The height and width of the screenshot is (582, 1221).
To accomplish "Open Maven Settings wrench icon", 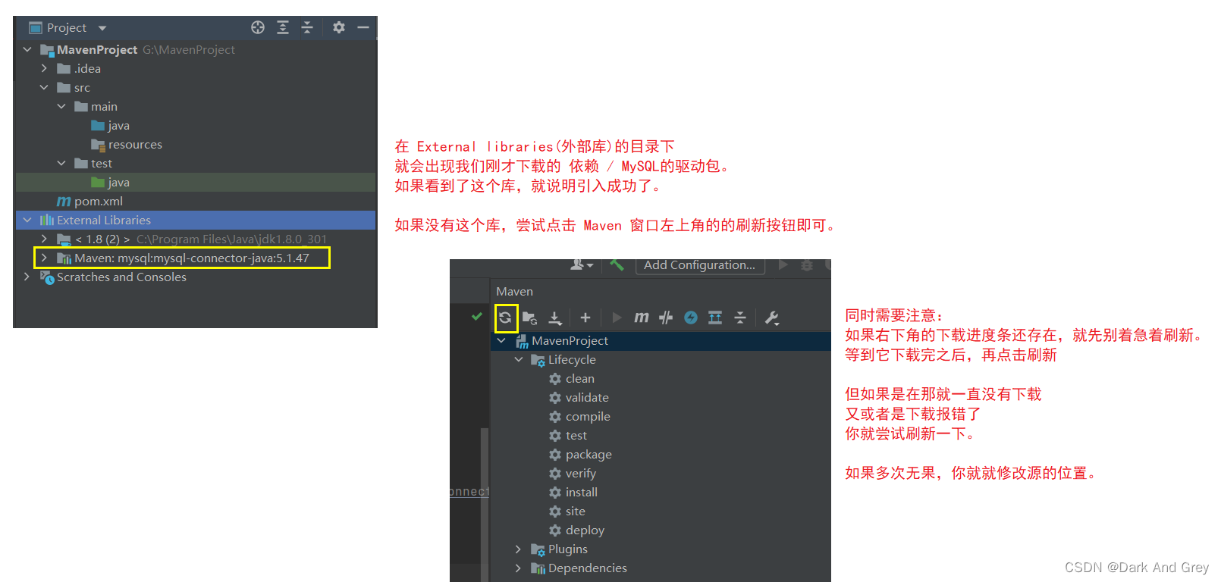I will click(772, 318).
